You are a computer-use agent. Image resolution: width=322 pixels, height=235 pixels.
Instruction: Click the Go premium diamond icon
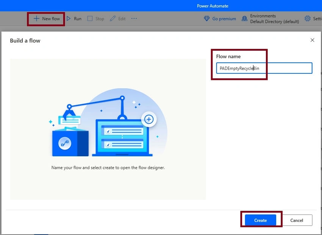206,19
